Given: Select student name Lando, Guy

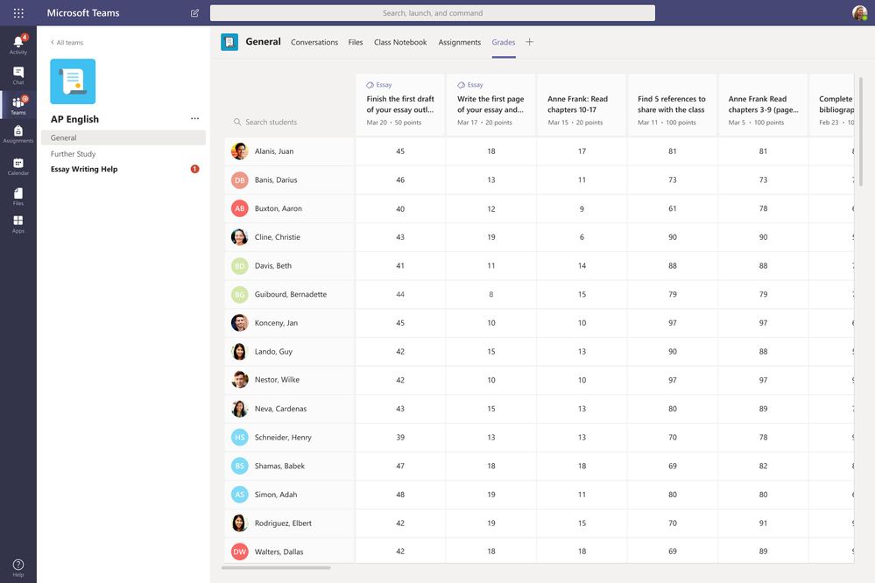Looking at the screenshot, I should pyautogui.click(x=273, y=352).
